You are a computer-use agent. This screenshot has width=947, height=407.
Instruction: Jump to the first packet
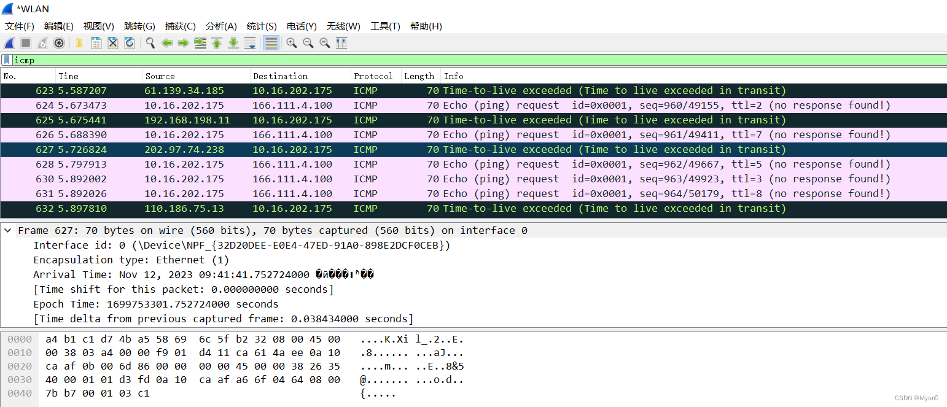(x=217, y=43)
